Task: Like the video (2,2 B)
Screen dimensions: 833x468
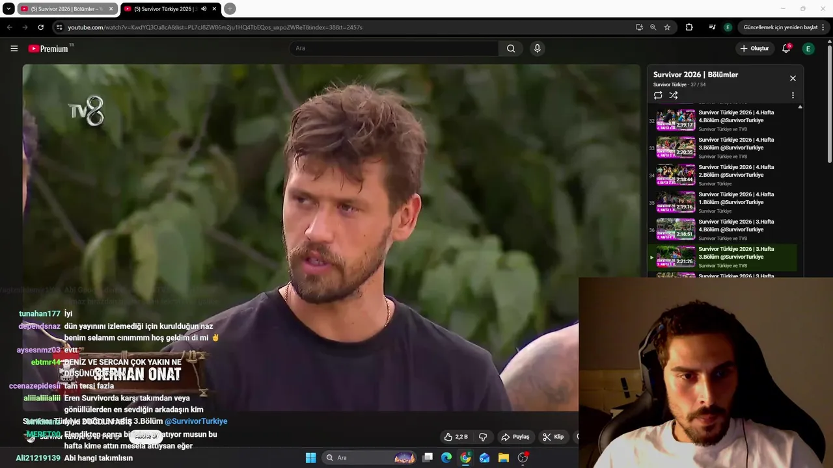Action: coord(456,437)
